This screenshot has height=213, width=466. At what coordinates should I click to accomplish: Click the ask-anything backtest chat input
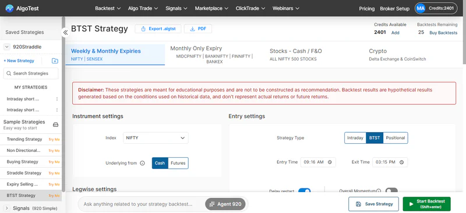tap(138, 204)
